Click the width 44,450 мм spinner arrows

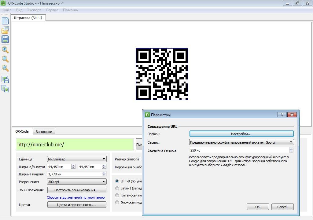coord(73,167)
